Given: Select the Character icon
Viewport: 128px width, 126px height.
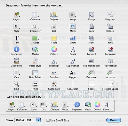Looking at the screenshot, I should [x=35, y=26].
